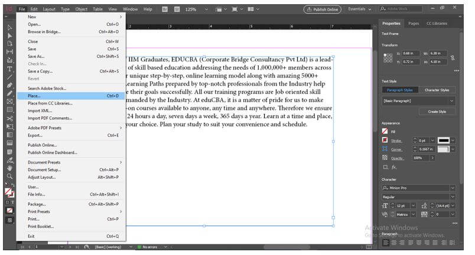Open the stroke weight 0 pt dropdown

(x=432, y=140)
